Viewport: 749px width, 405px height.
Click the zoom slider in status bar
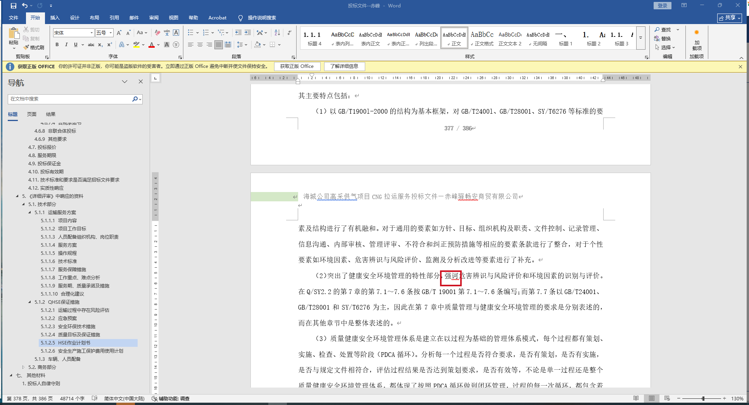703,398
